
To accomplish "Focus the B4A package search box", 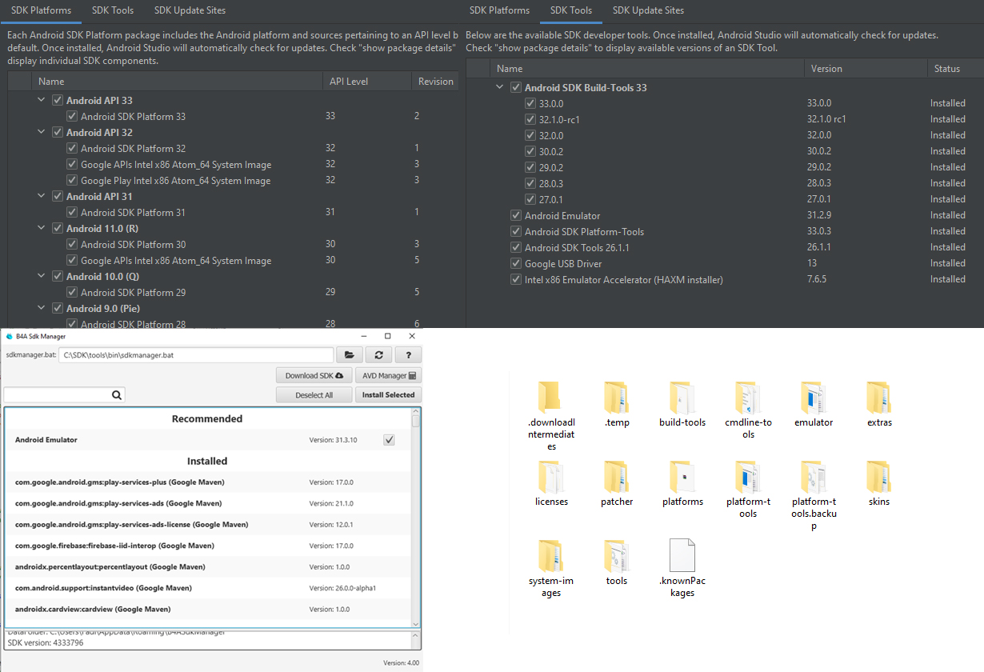I will tap(58, 394).
